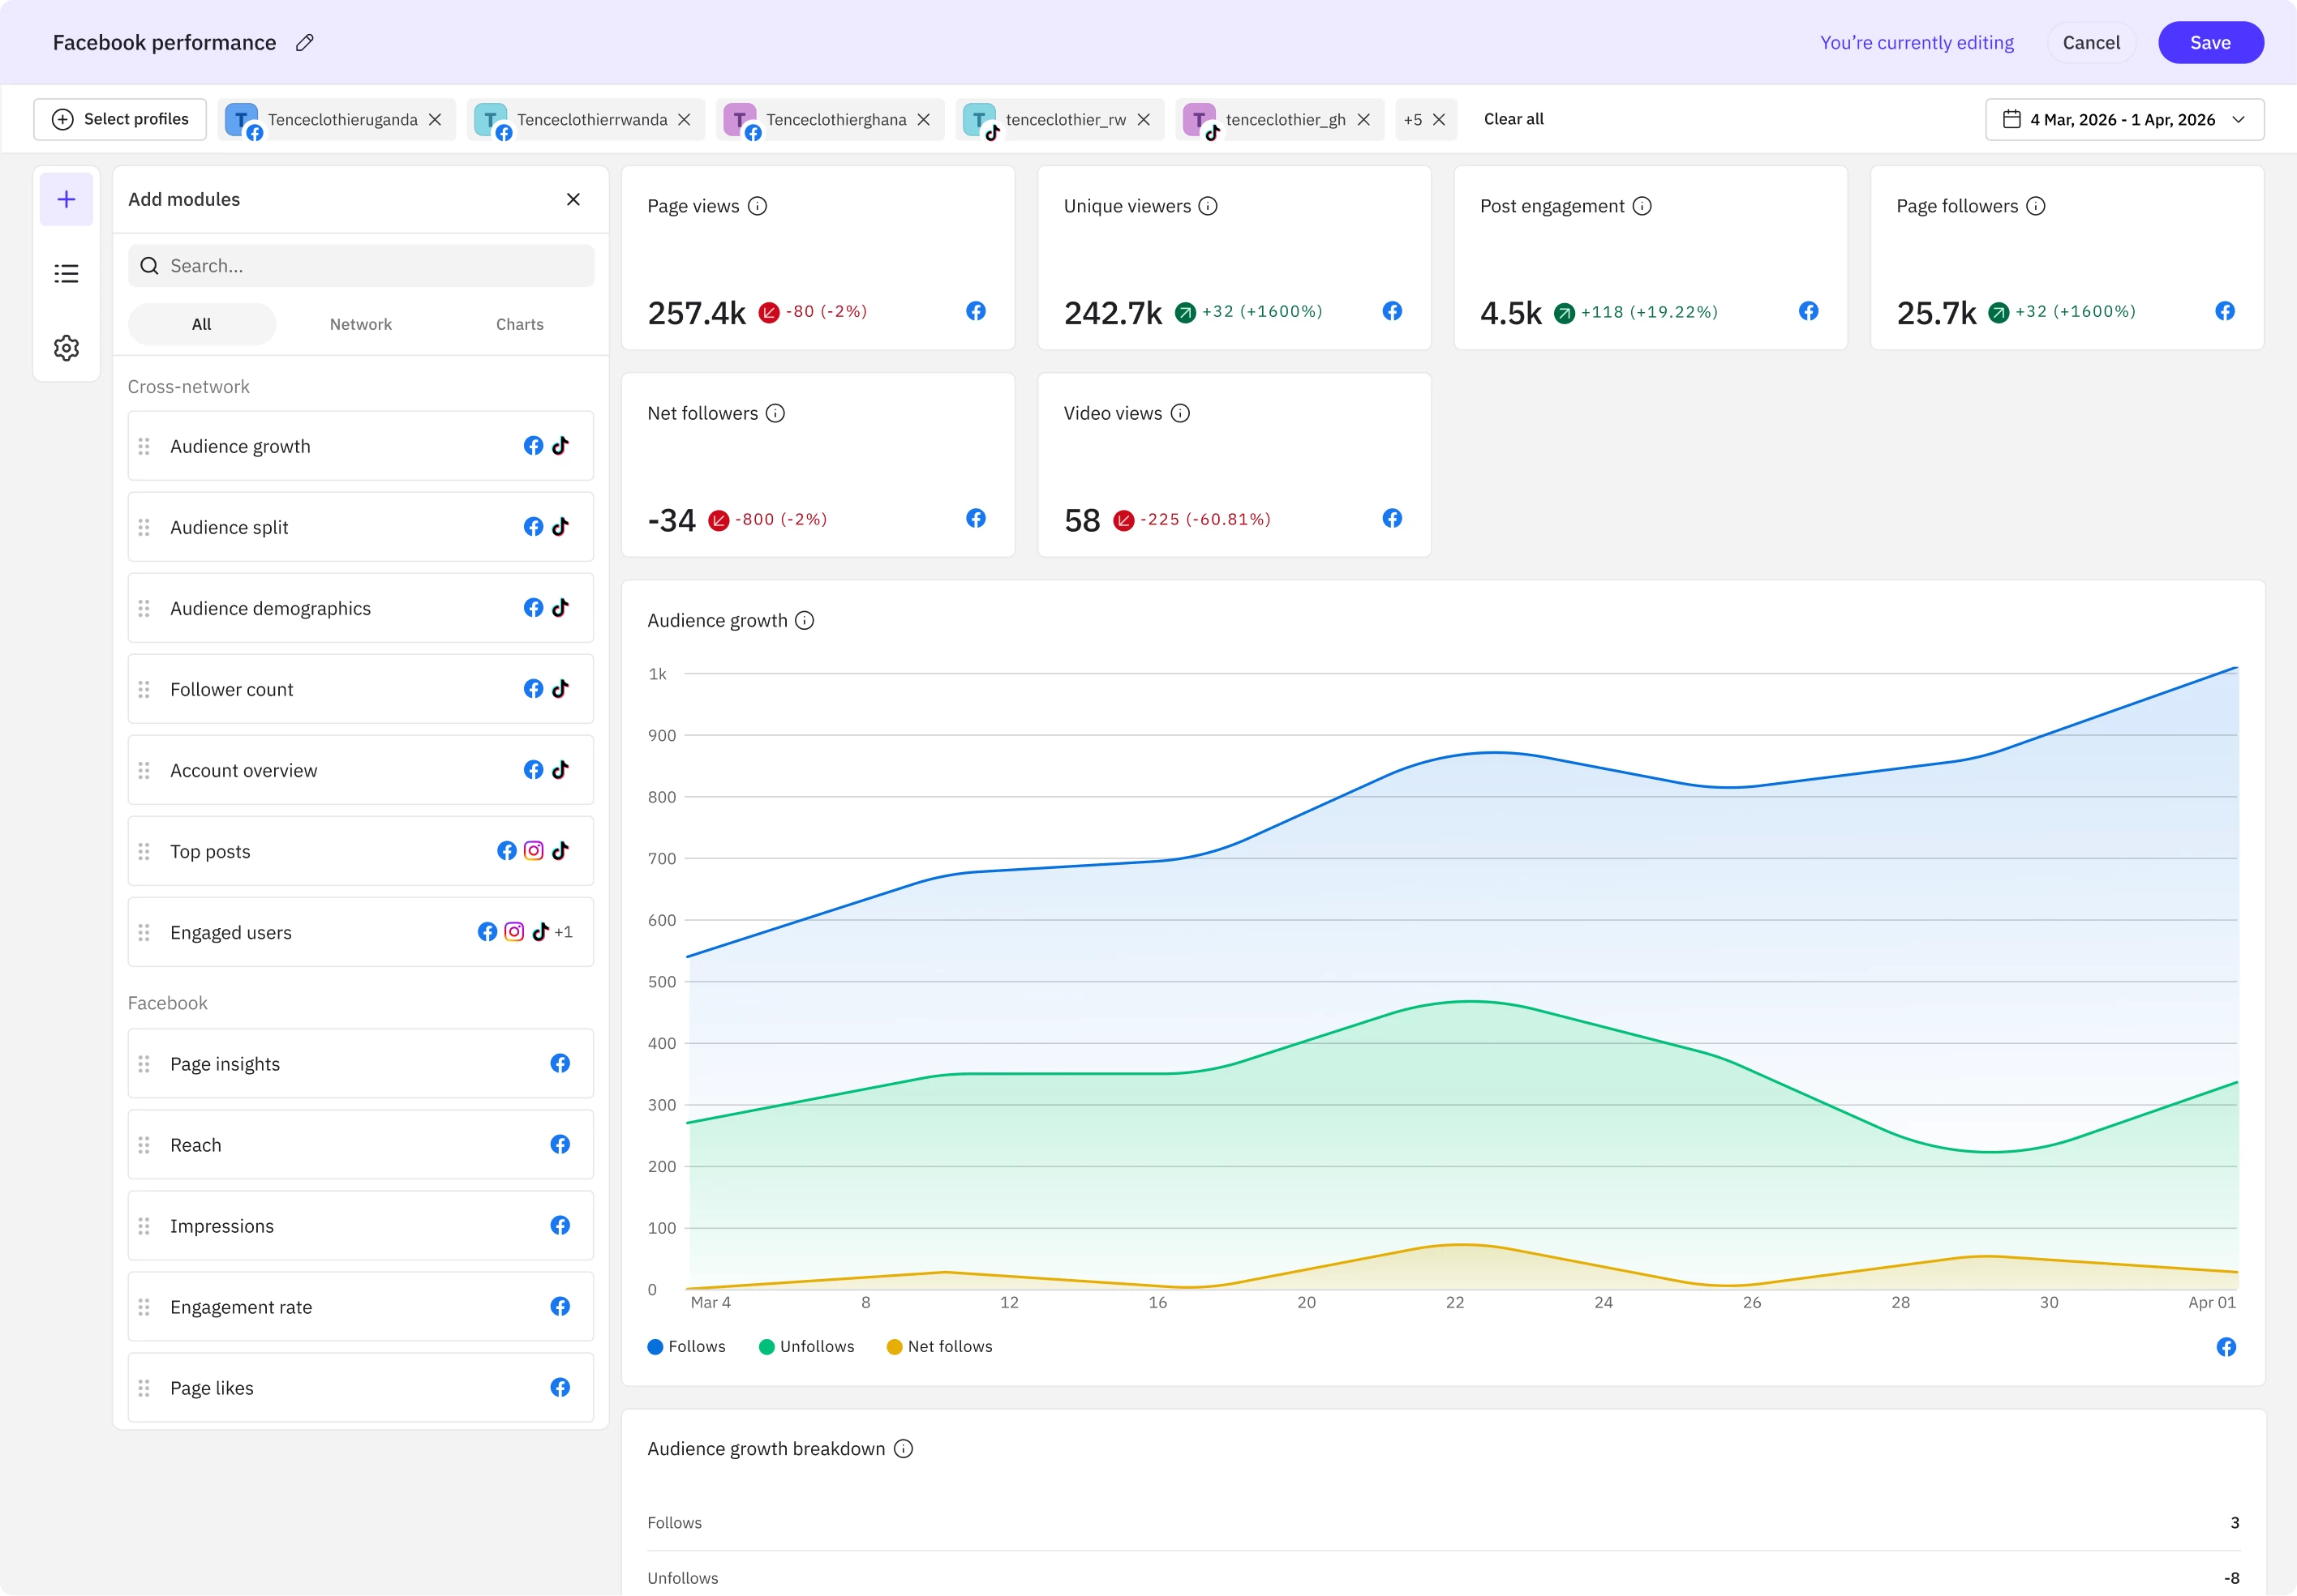Add the Audience demographics module
This screenshot has width=2297, height=1596.
point(361,608)
